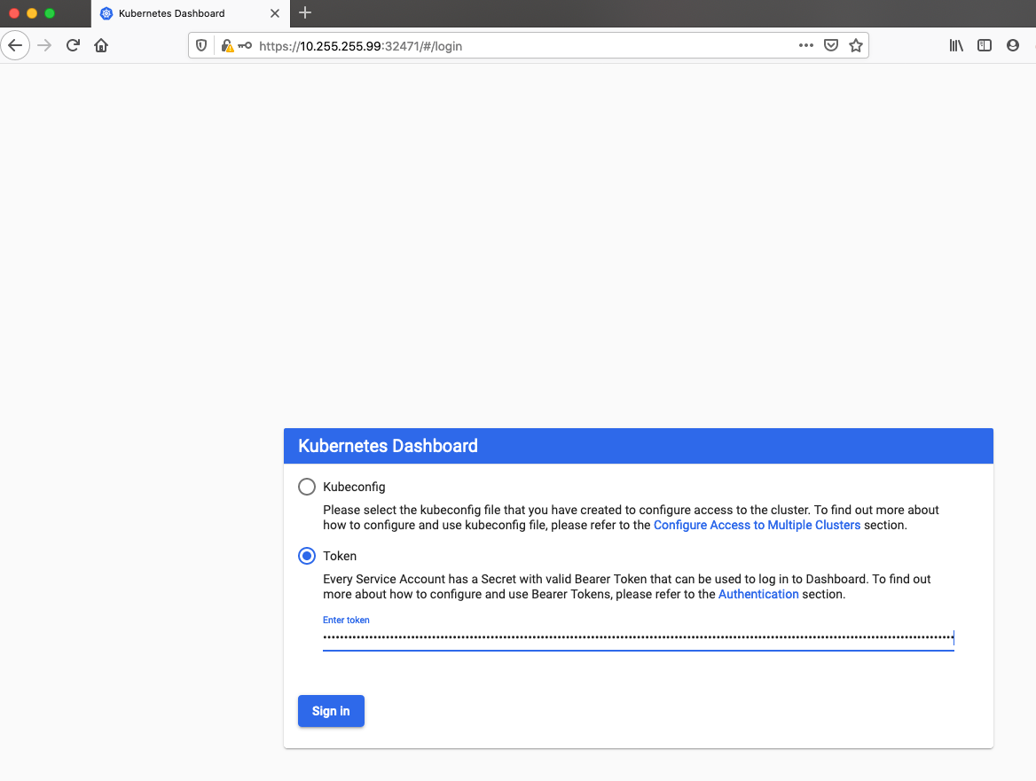Bookmark this page with the star
Screen dimensions: 1036x781
(x=856, y=45)
